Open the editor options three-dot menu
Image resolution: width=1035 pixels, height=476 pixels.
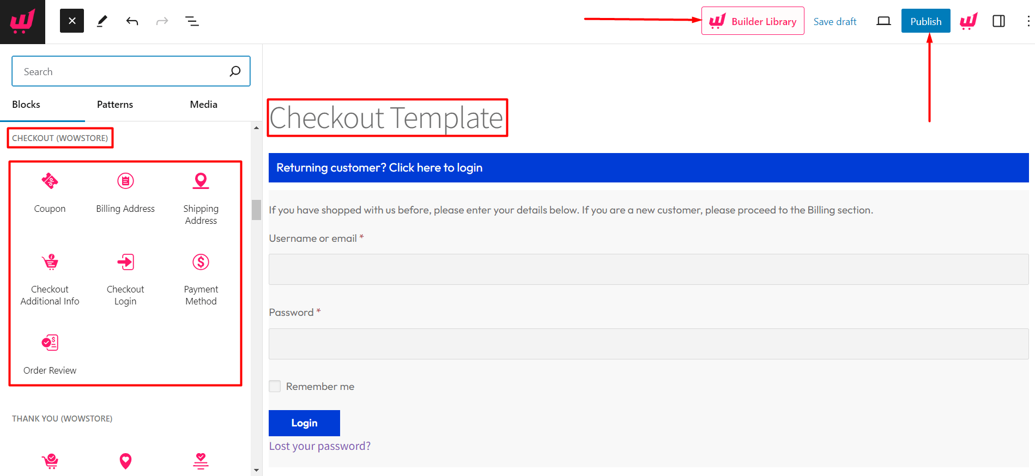tap(1027, 21)
